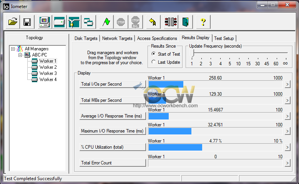Select Start of Test radio button
Image resolution: width=299 pixels, height=184 pixels.
coord(153,54)
